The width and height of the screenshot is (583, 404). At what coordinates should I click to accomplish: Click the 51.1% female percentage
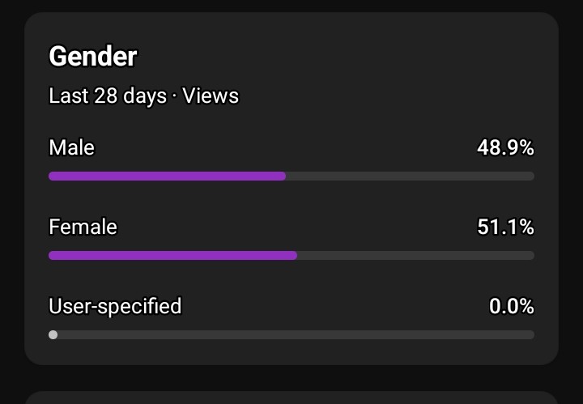[505, 227]
